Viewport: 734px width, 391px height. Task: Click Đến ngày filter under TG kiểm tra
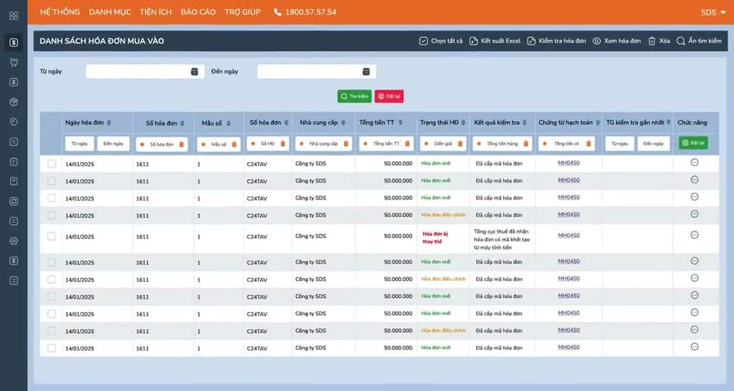pyautogui.click(x=654, y=144)
